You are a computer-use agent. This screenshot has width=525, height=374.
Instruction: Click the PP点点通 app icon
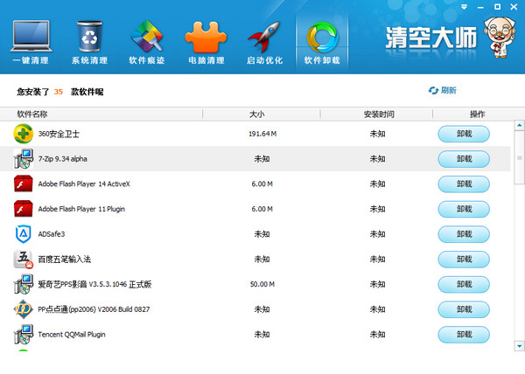coord(23,309)
